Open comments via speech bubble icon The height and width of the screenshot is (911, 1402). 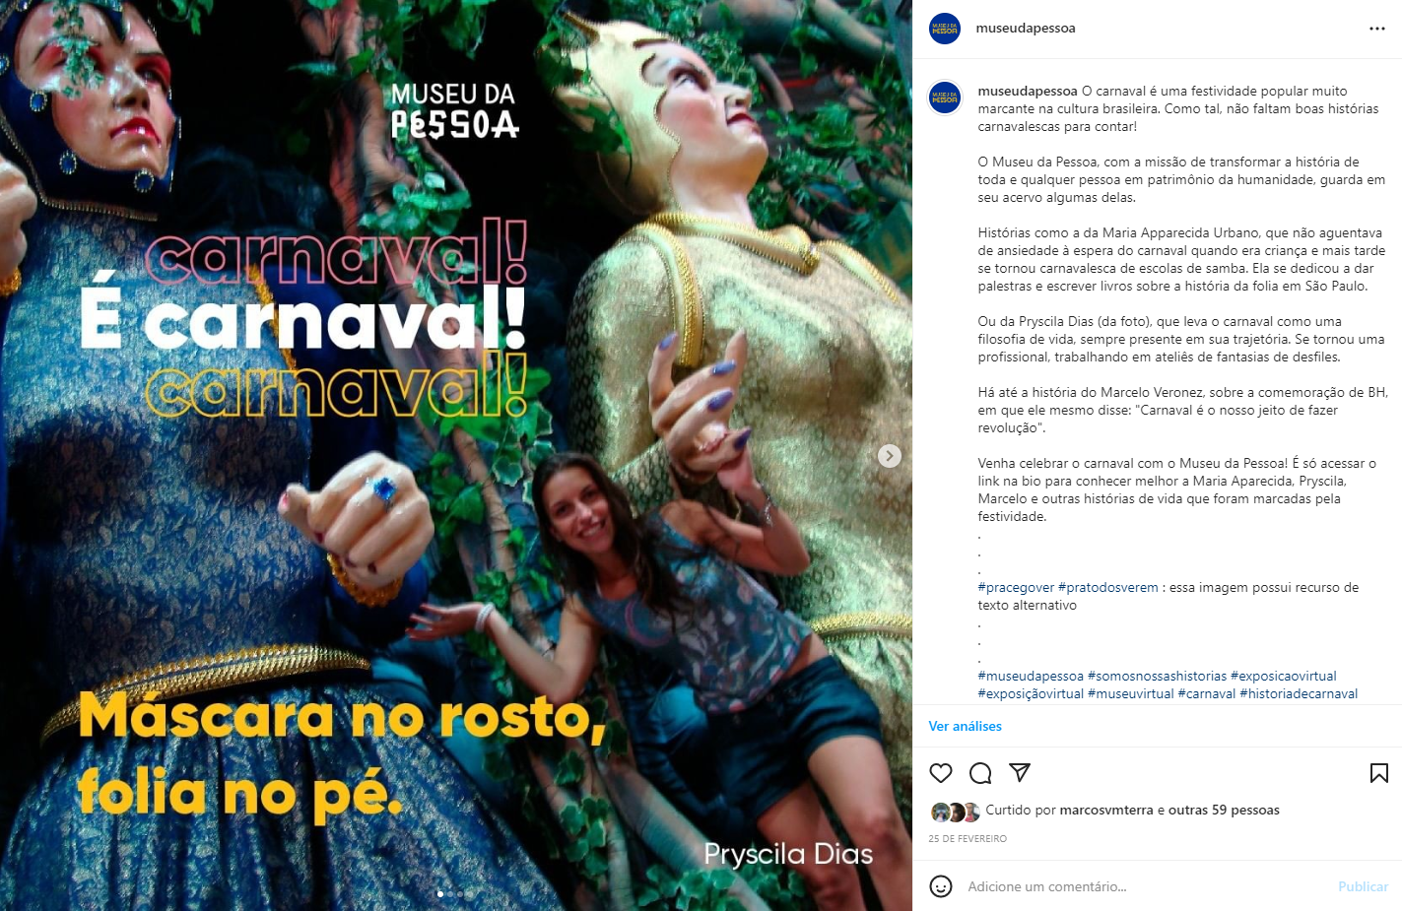tap(980, 773)
